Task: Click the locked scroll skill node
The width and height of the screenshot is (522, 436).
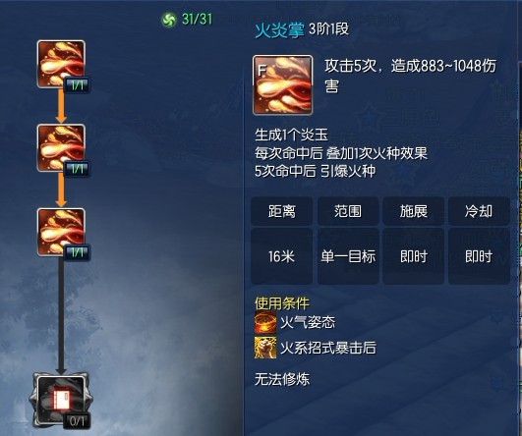Action: tap(61, 400)
